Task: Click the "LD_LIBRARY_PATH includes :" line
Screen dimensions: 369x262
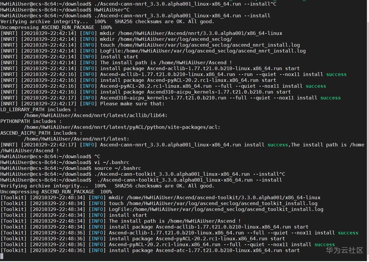Action: [38, 109]
